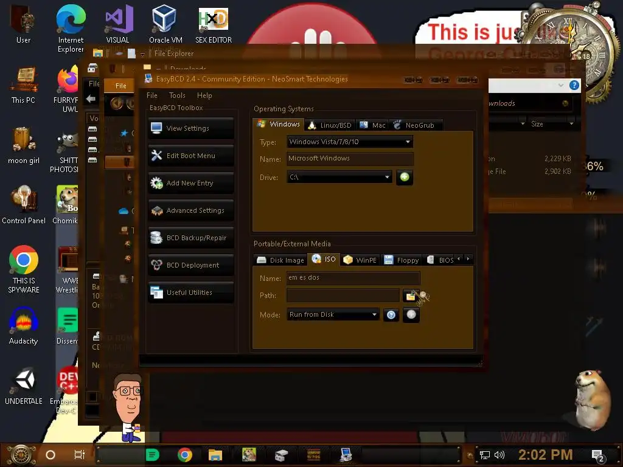This screenshot has width=623, height=467.
Task: Switch to Disk Image tab
Action: coord(280,260)
